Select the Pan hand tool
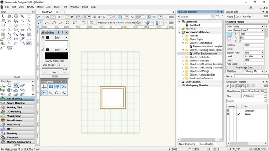This screenshot has width=269, height=151. click(x=9, y=16)
